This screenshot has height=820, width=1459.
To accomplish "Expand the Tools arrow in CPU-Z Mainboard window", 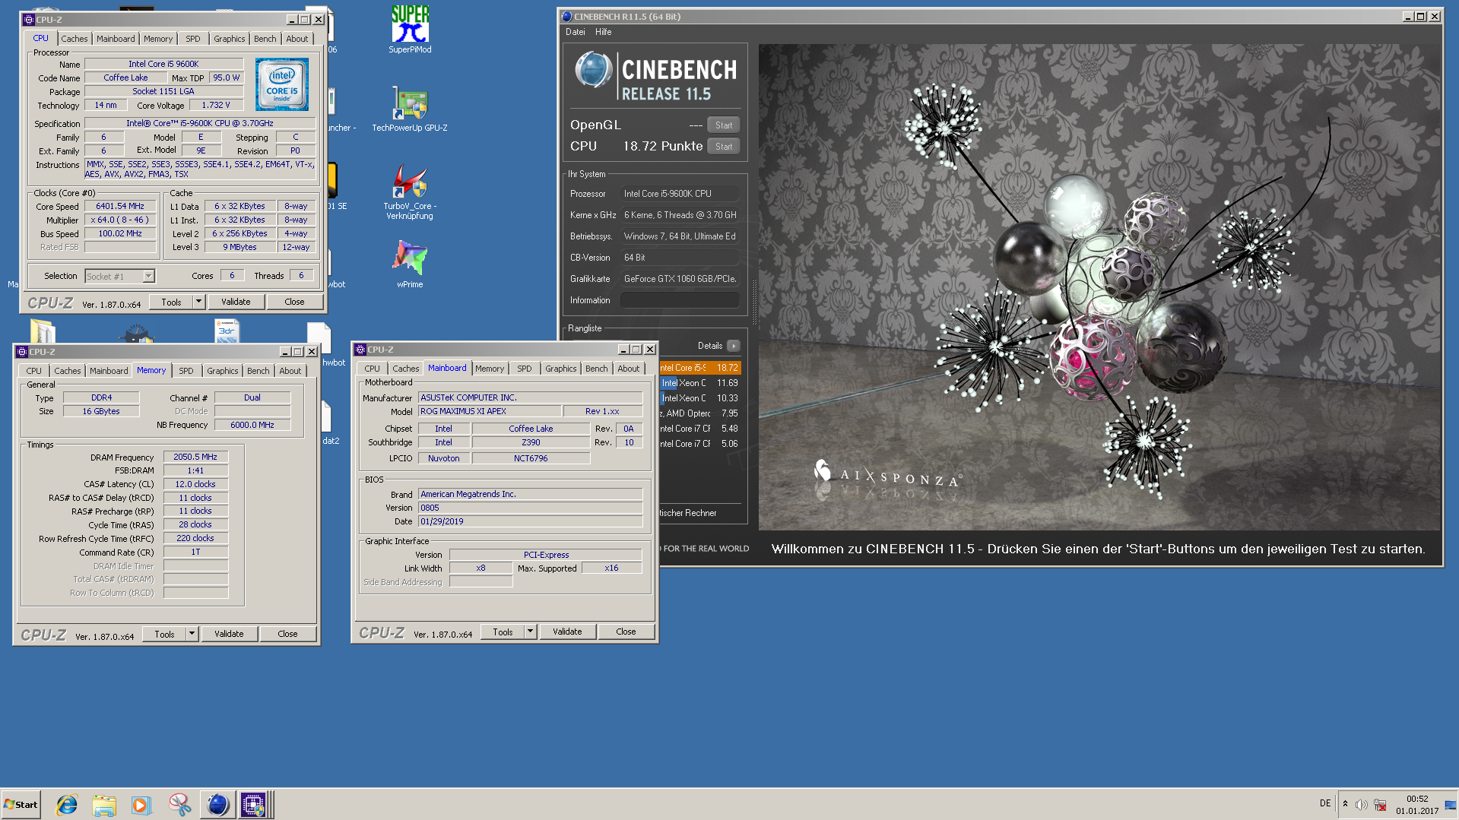I will (x=530, y=632).
